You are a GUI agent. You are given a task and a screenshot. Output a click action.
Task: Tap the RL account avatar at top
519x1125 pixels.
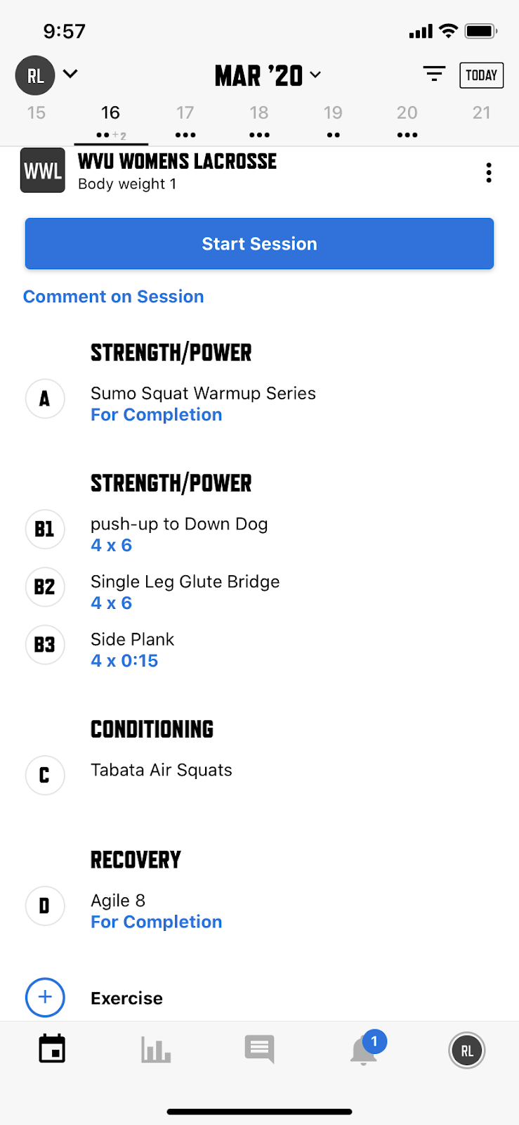coord(35,75)
